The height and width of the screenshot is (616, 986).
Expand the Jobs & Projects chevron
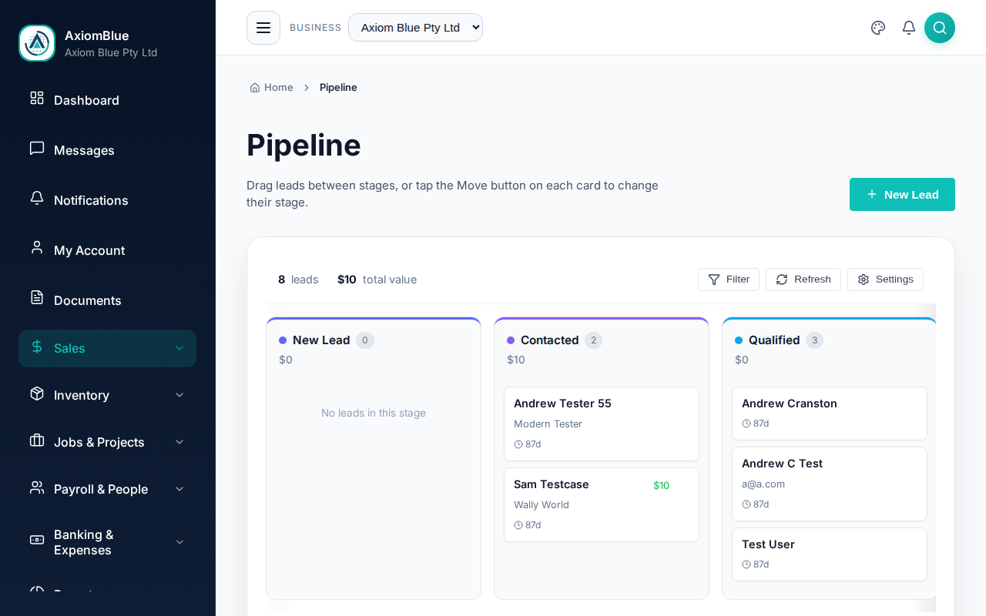(x=179, y=442)
